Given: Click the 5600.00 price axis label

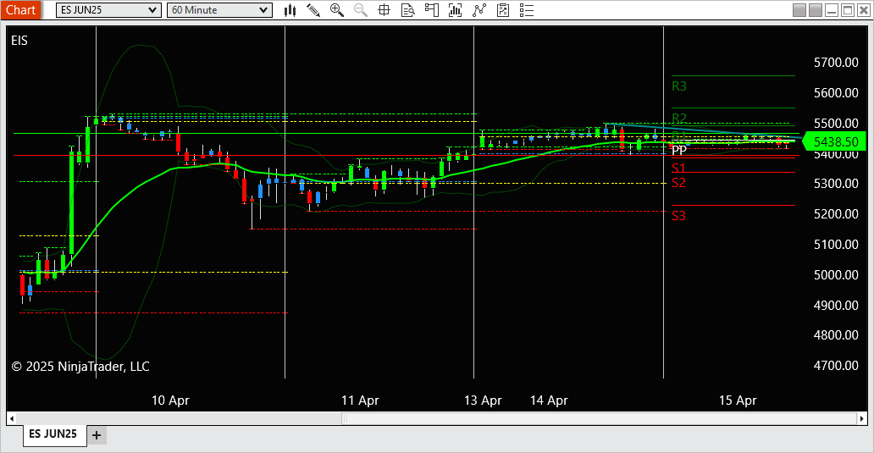Looking at the screenshot, I should coord(836,92).
